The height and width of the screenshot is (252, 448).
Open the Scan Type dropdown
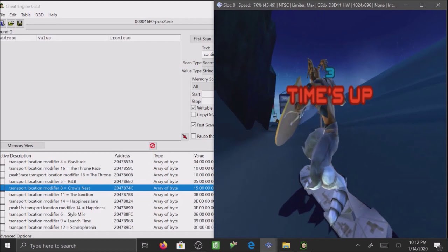tap(208, 63)
